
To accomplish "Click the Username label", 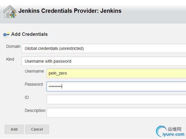I will coord(34,71).
